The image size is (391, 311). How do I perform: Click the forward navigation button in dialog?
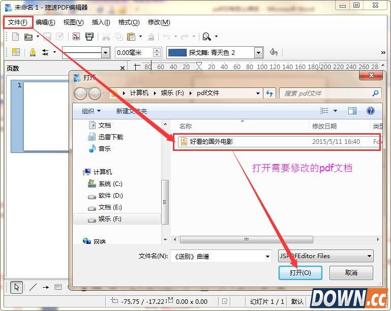[x=95, y=94]
